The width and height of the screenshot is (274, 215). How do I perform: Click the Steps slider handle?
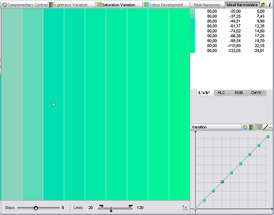click(36, 208)
